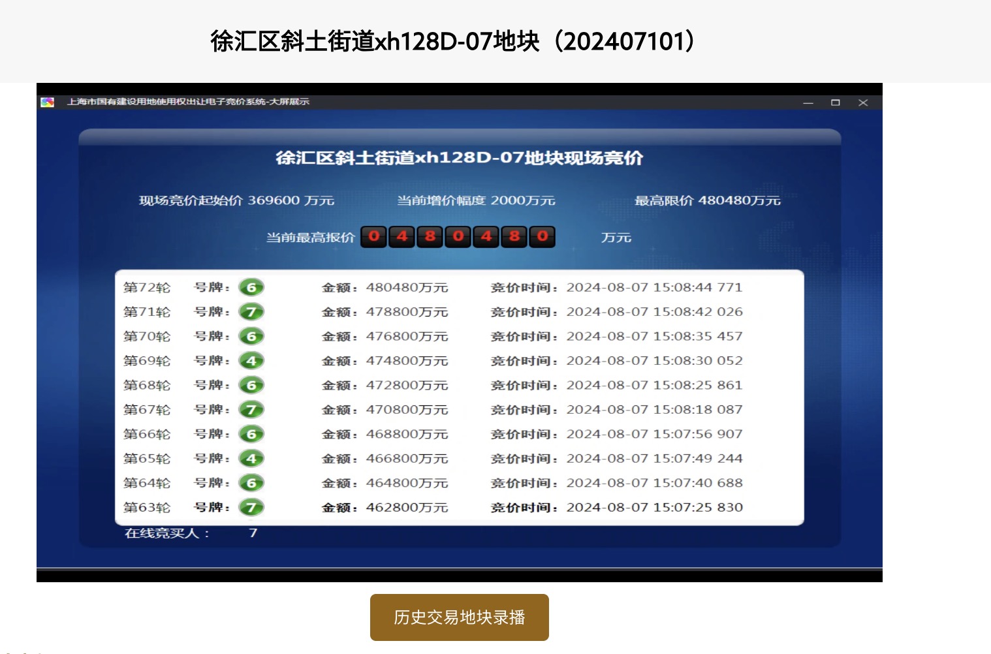Viewport: 991px width, 654px height.
Task: Click paddle badge 4 in round 69 row
Action: click(251, 361)
